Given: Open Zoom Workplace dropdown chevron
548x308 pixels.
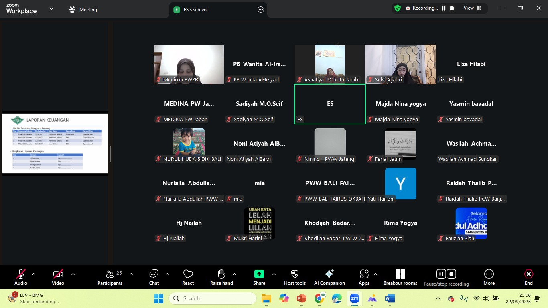Looking at the screenshot, I should (x=51, y=9).
